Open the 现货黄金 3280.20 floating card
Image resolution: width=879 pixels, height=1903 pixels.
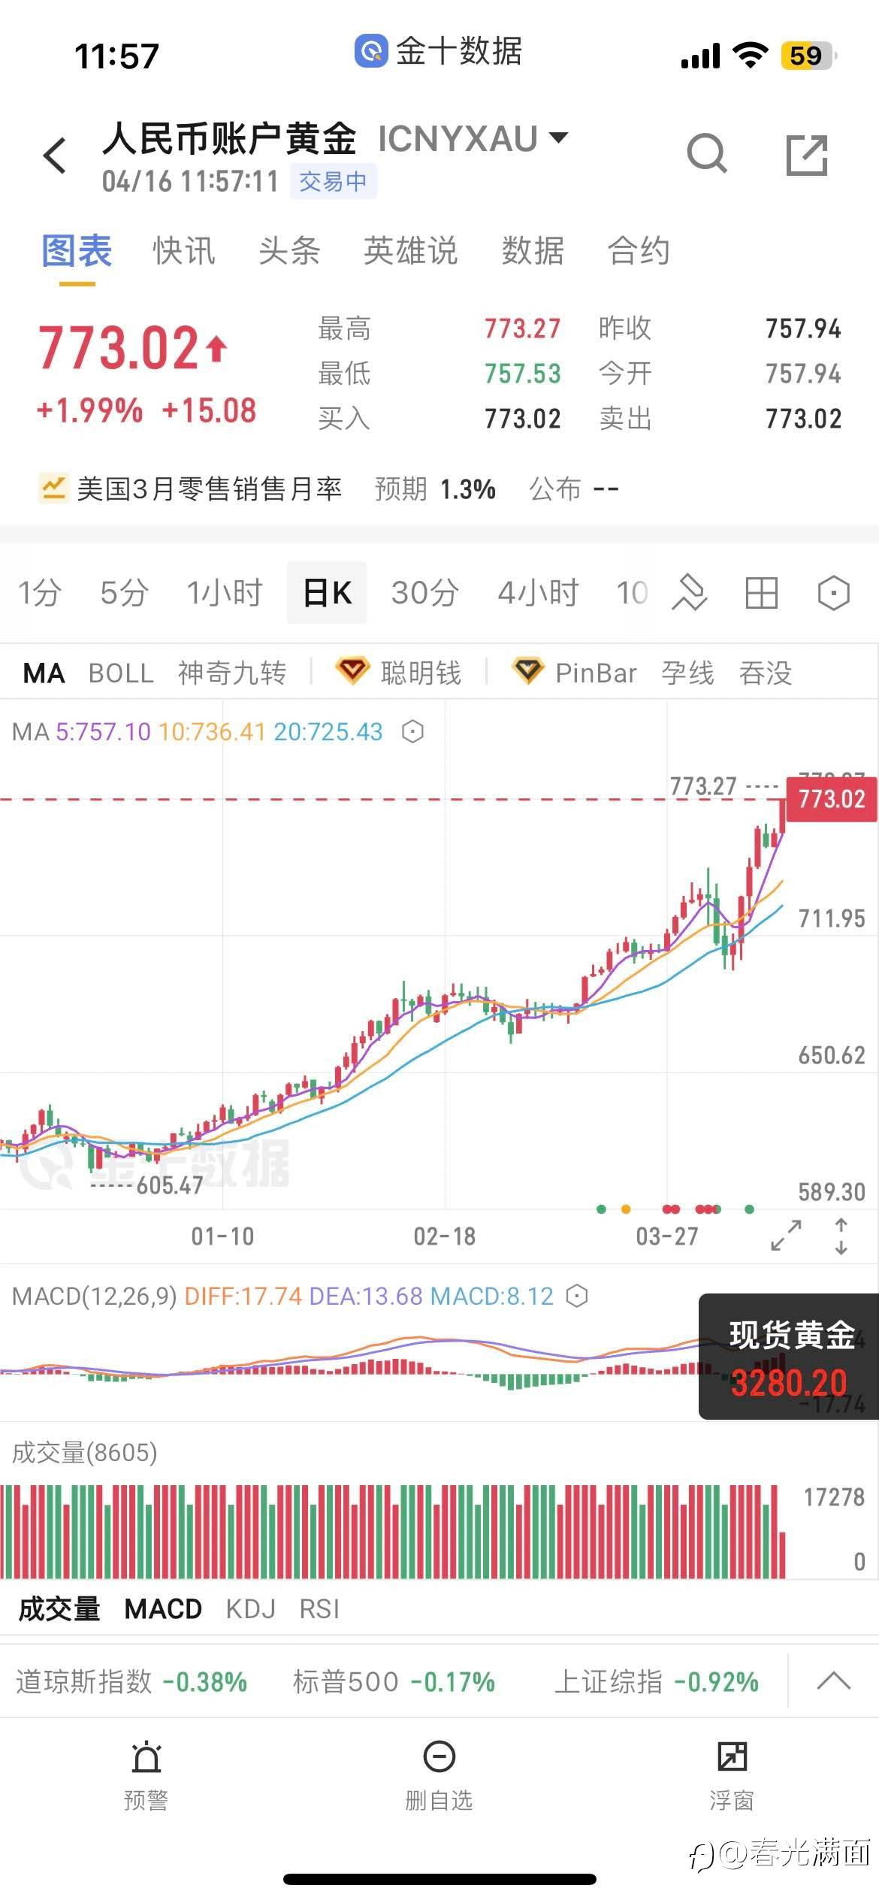point(789,1357)
